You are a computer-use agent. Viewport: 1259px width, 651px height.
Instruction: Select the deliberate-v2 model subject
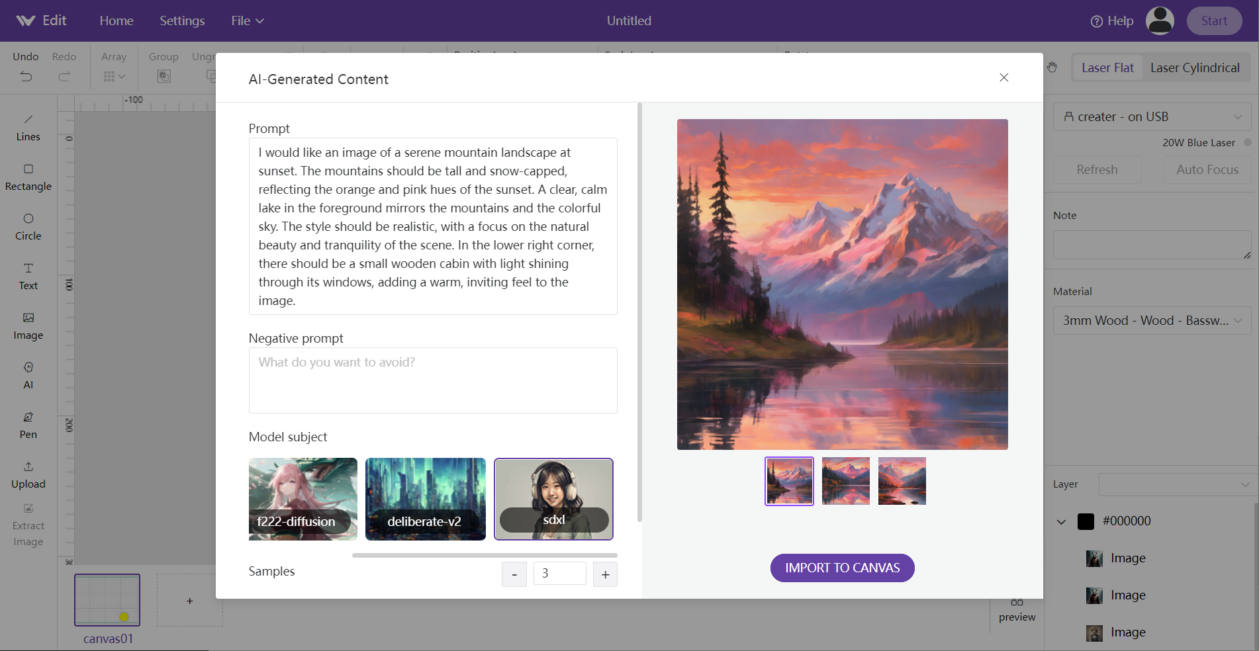(425, 499)
